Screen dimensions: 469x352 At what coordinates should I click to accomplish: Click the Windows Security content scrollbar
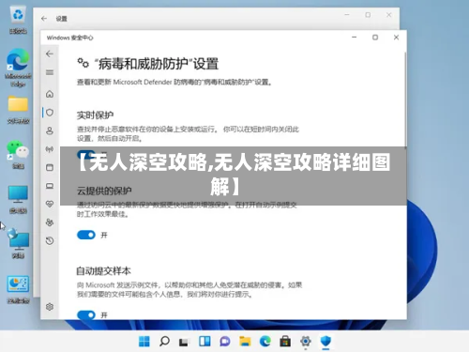(405, 100)
